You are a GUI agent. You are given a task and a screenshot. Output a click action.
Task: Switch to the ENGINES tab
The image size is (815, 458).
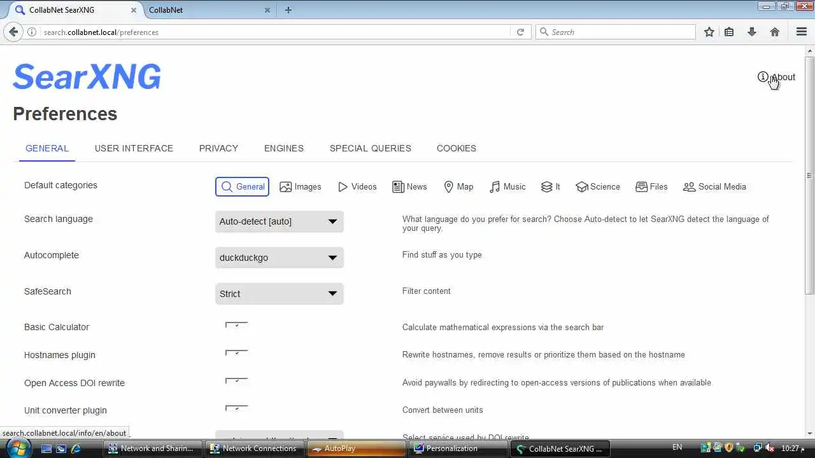click(284, 148)
